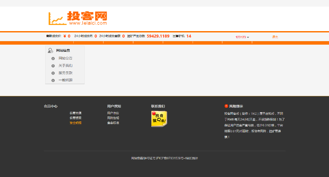Open 我要充值 footer link
This screenshot has height=177, width=329.
pos(75,113)
